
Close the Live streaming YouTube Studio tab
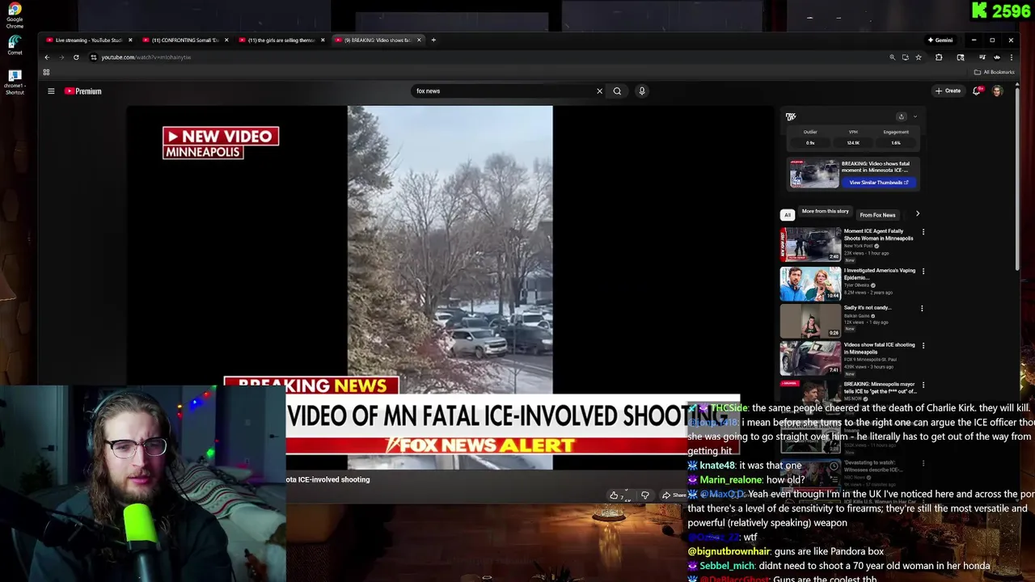[130, 40]
